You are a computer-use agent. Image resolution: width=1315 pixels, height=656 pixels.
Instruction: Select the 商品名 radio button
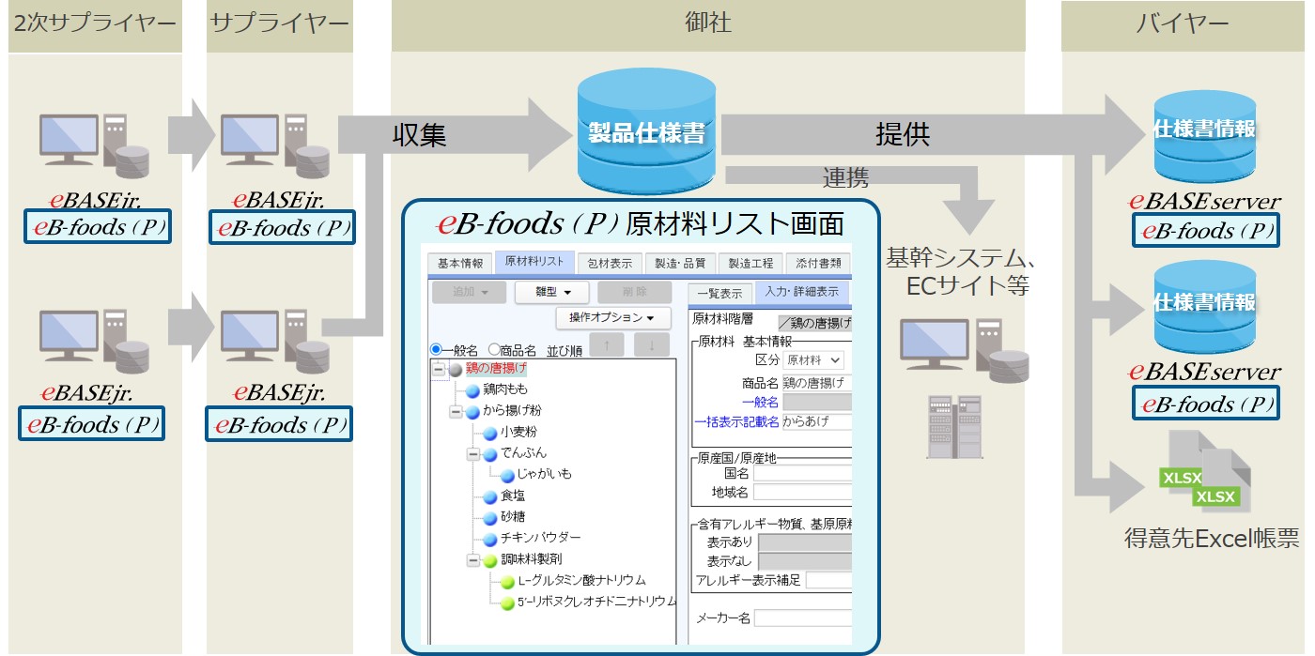tap(494, 349)
